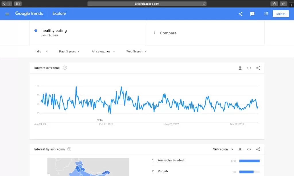The height and width of the screenshot is (176, 294).
Task: Open the Subregion view selector
Action: tap(223, 149)
